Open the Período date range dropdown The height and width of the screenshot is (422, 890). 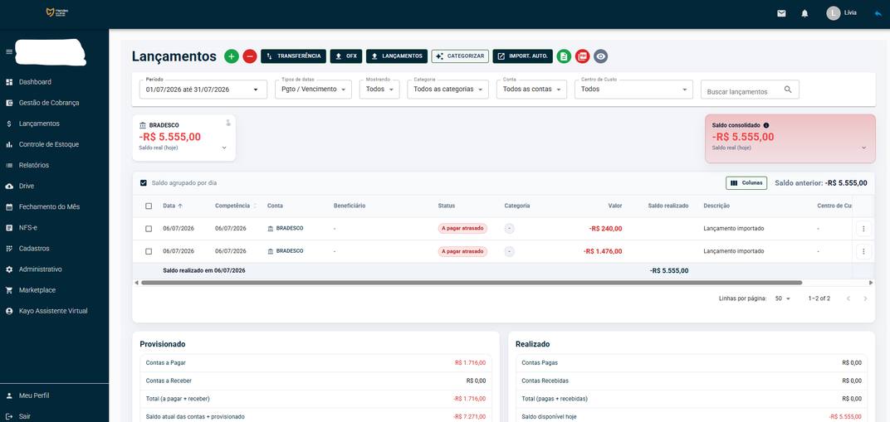tap(203, 90)
